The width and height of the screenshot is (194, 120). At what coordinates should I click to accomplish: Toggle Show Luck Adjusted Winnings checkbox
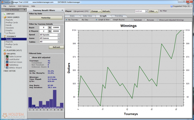(x=158, y=20)
